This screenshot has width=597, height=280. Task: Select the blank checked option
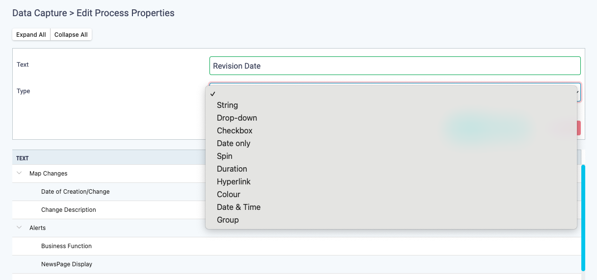click(391, 93)
